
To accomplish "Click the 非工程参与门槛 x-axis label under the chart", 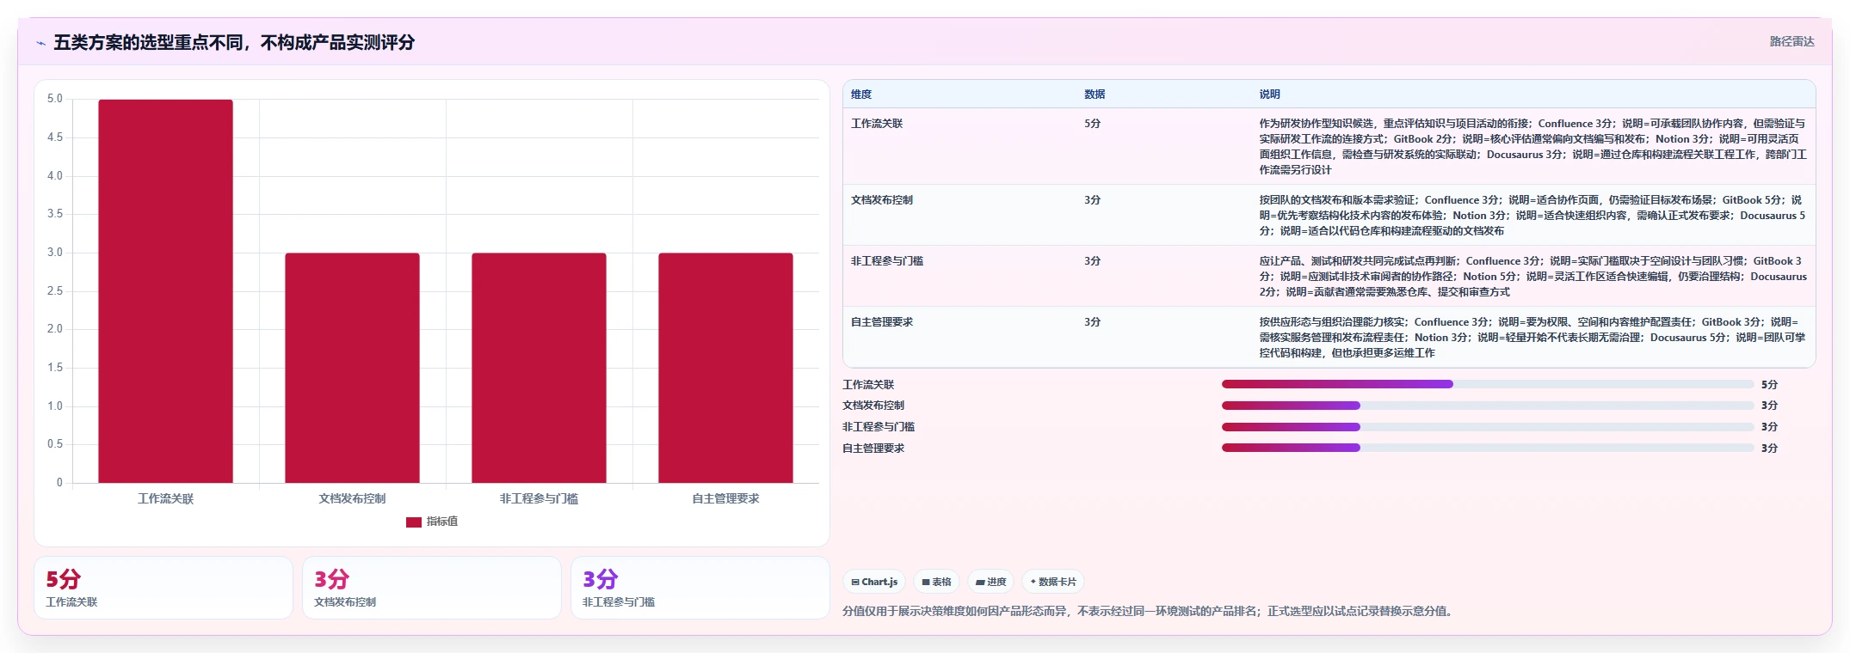I will pos(539,498).
